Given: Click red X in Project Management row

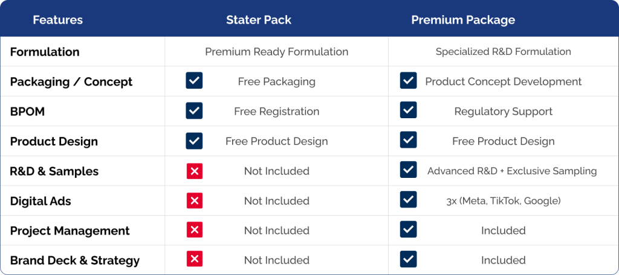Looking at the screenshot, I should 194,230.
